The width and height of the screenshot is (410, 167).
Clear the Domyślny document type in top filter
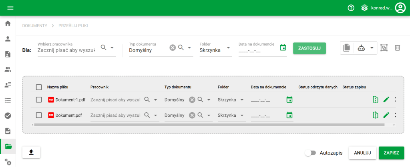tap(173, 48)
